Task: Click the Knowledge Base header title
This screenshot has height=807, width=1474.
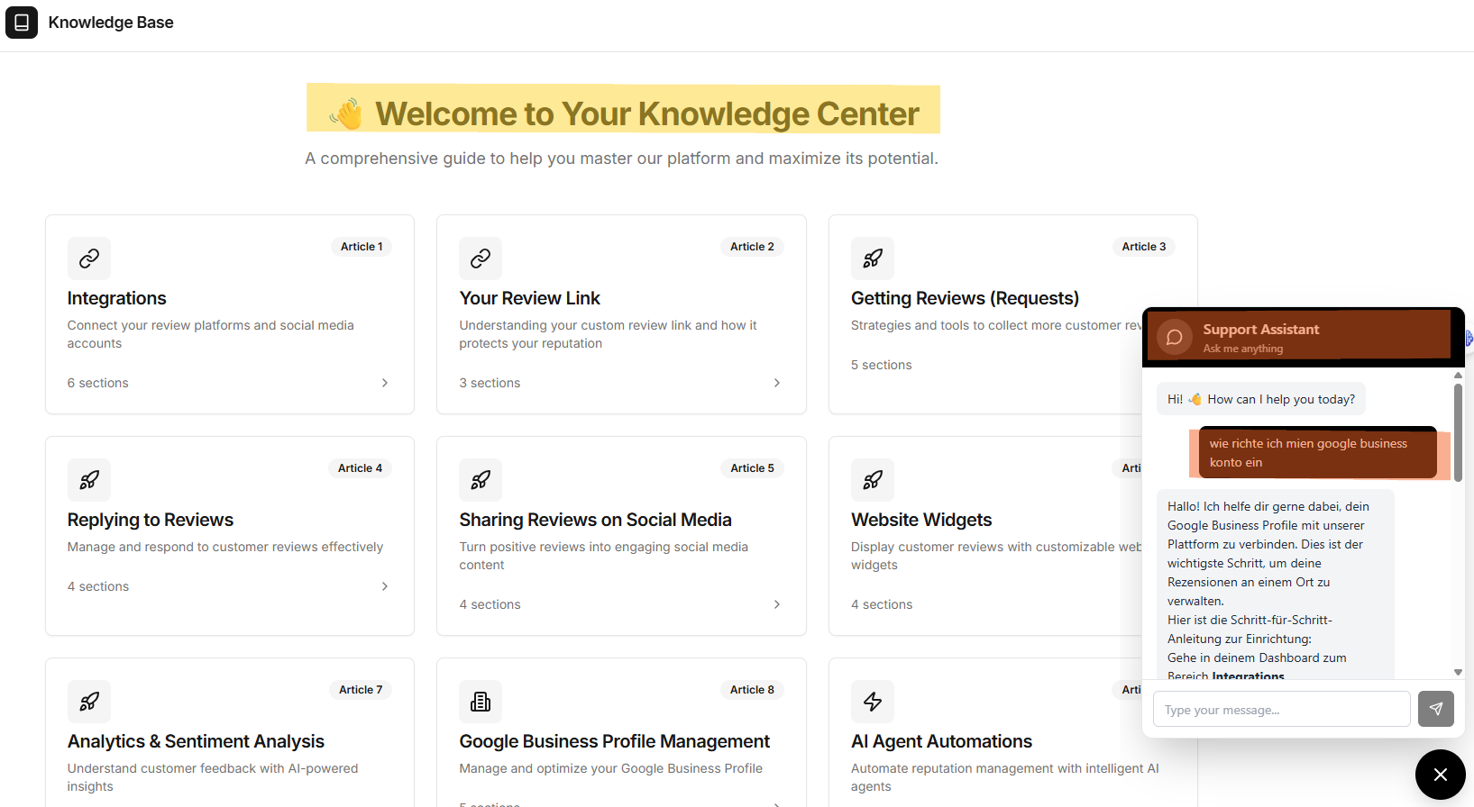Action: [111, 23]
